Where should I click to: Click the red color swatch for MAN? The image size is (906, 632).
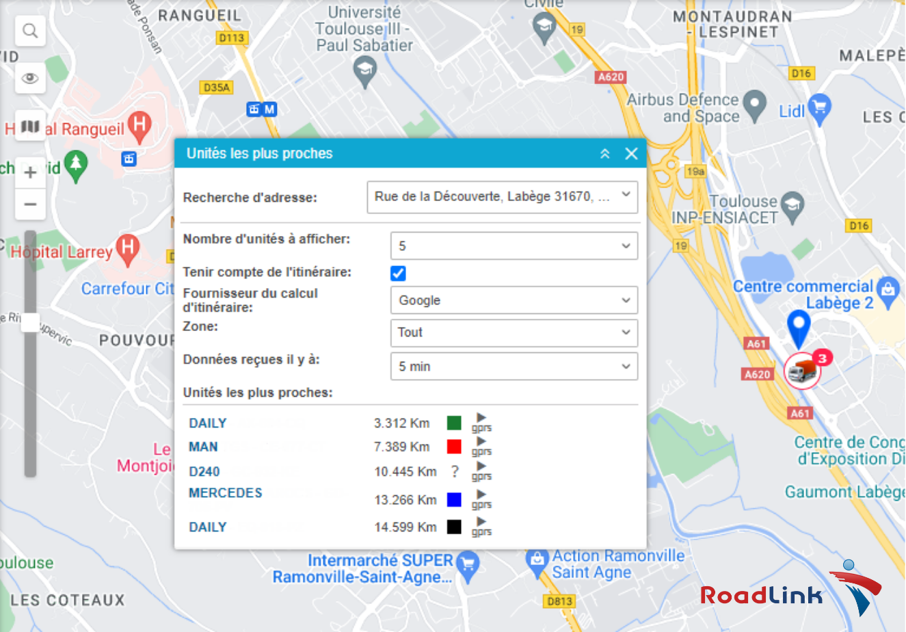[454, 447]
